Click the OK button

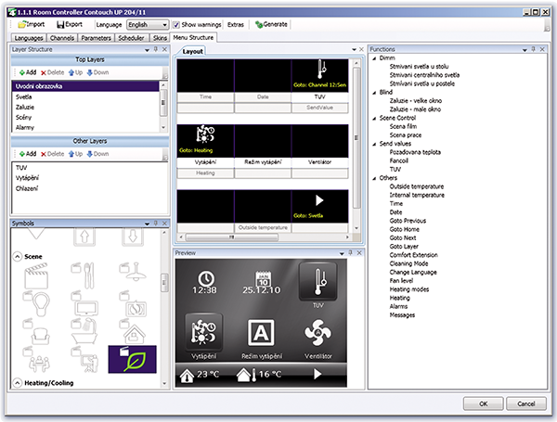point(483,403)
